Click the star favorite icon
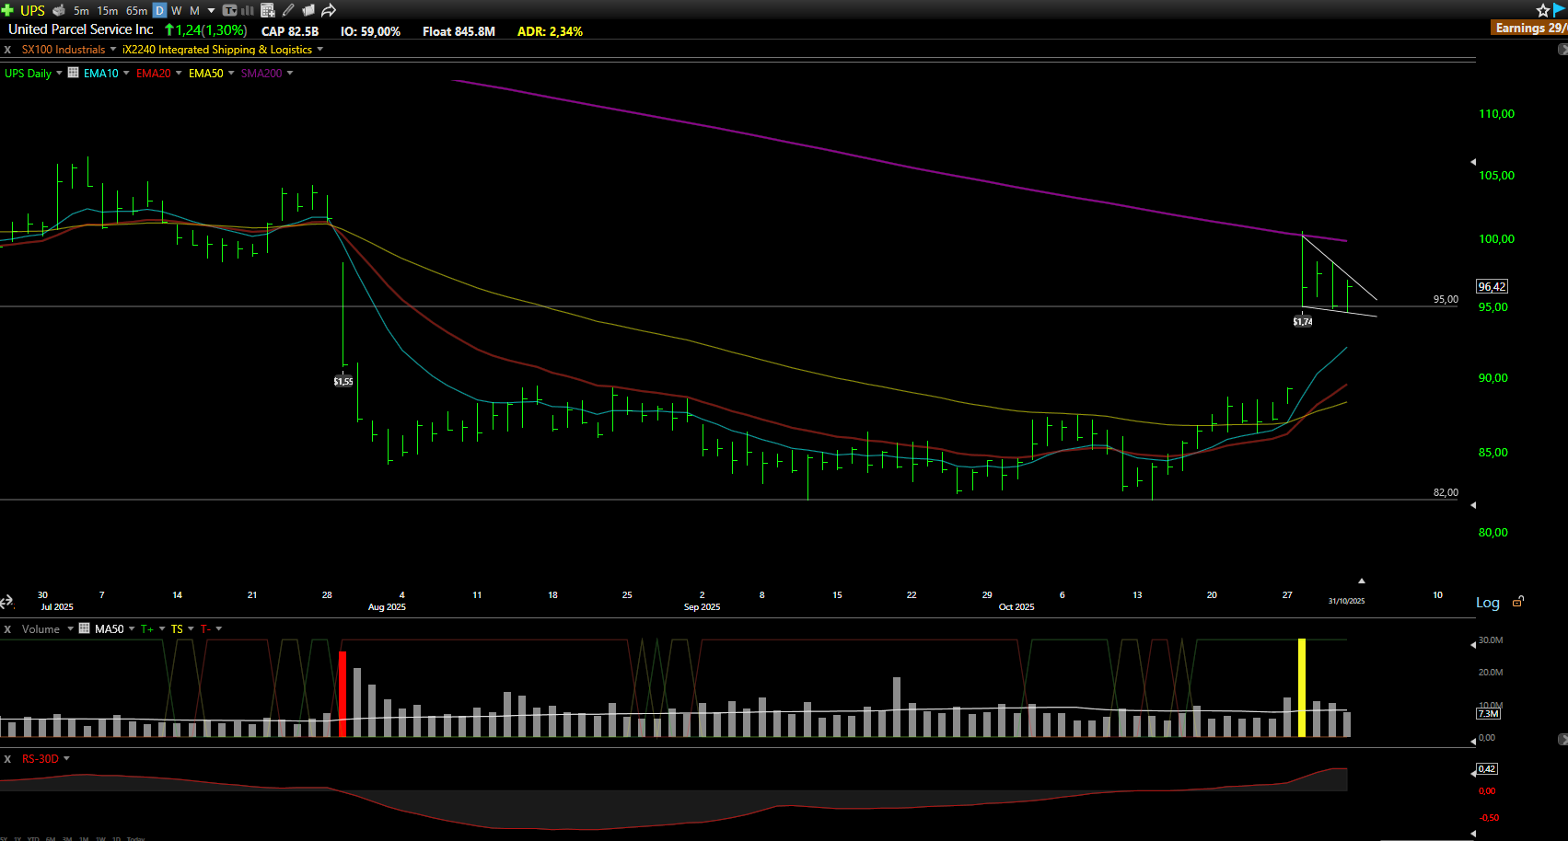The height and width of the screenshot is (841, 1568). pyautogui.click(x=1543, y=10)
